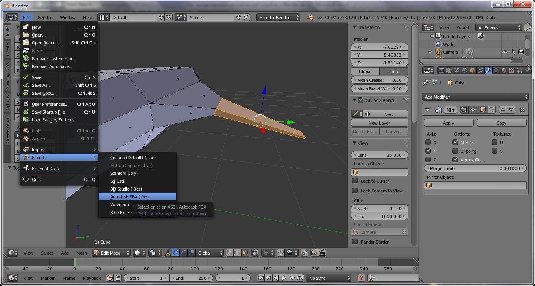
Task: Collapse the View panel
Action: click(x=354, y=143)
